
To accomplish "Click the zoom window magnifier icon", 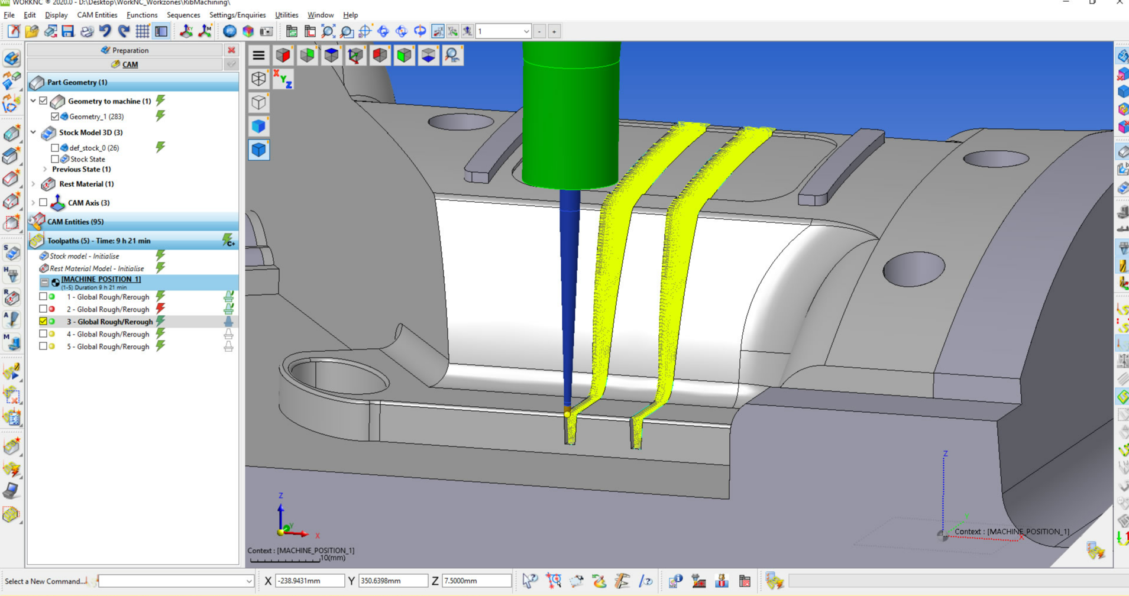I will tap(347, 31).
